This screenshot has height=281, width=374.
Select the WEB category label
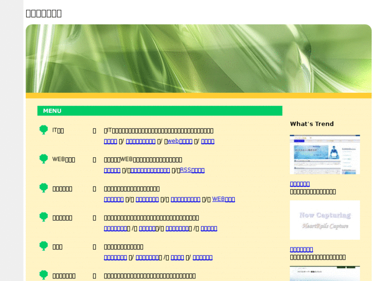(x=64, y=159)
